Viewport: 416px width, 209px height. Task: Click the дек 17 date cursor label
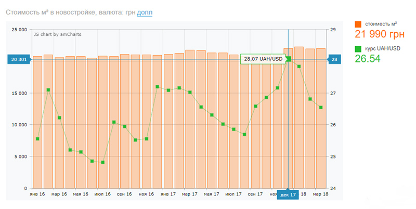tap(288, 194)
